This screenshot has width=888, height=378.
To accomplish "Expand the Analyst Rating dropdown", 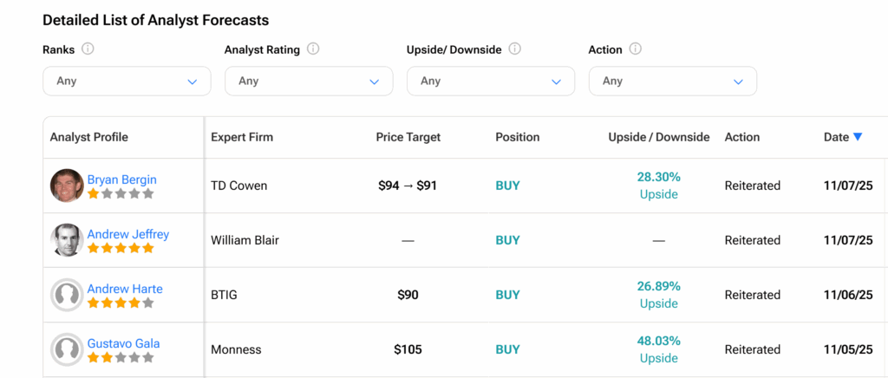I will (309, 81).
